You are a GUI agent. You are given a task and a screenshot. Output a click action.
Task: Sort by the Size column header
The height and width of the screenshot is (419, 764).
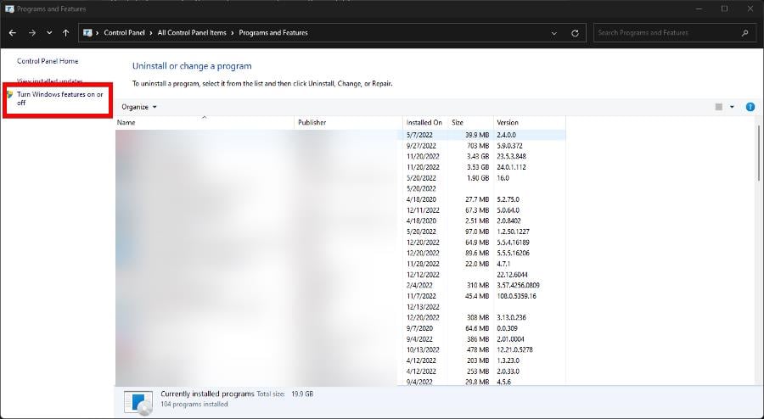coord(470,122)
